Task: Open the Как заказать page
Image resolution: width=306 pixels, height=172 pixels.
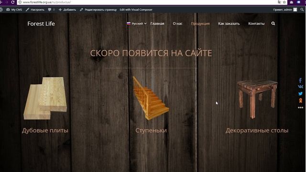Action: [229, 23]
